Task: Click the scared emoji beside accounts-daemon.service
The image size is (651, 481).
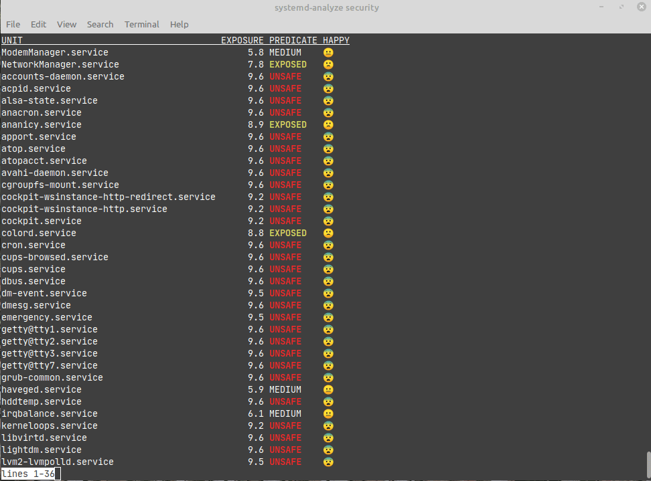Action: (328, 77)
